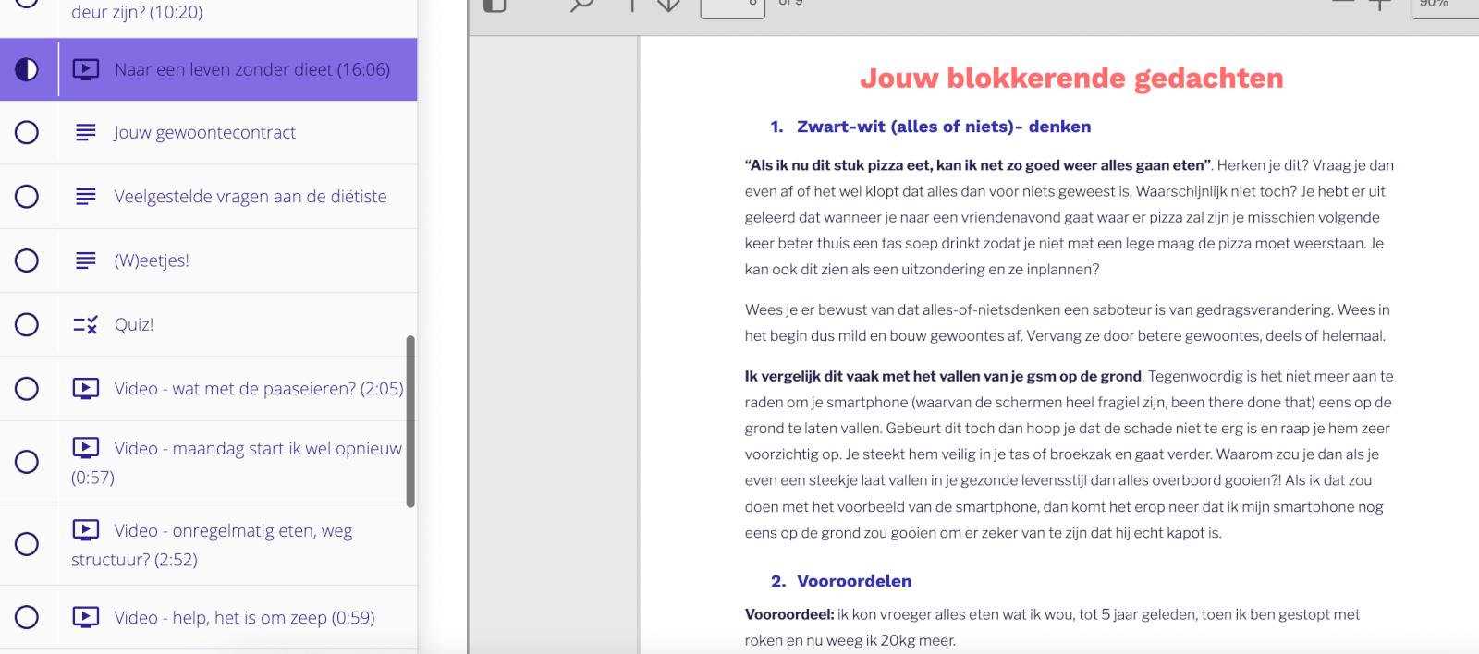This screenshot has width=1479, height=654.
Task: Toggle the half-filled progress circle for 'Naar een leven zonder dieet'
Action: click(x=27, y=69)
